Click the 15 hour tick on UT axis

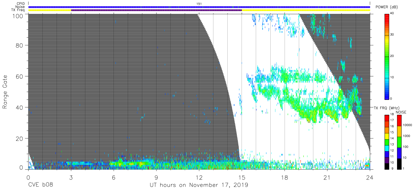coord(242,177)
